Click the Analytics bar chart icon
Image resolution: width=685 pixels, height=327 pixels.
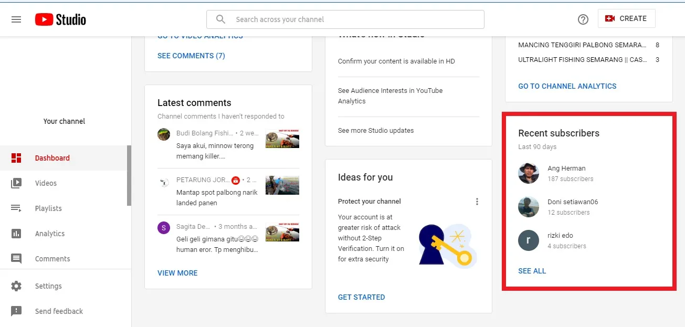point(16,234)
